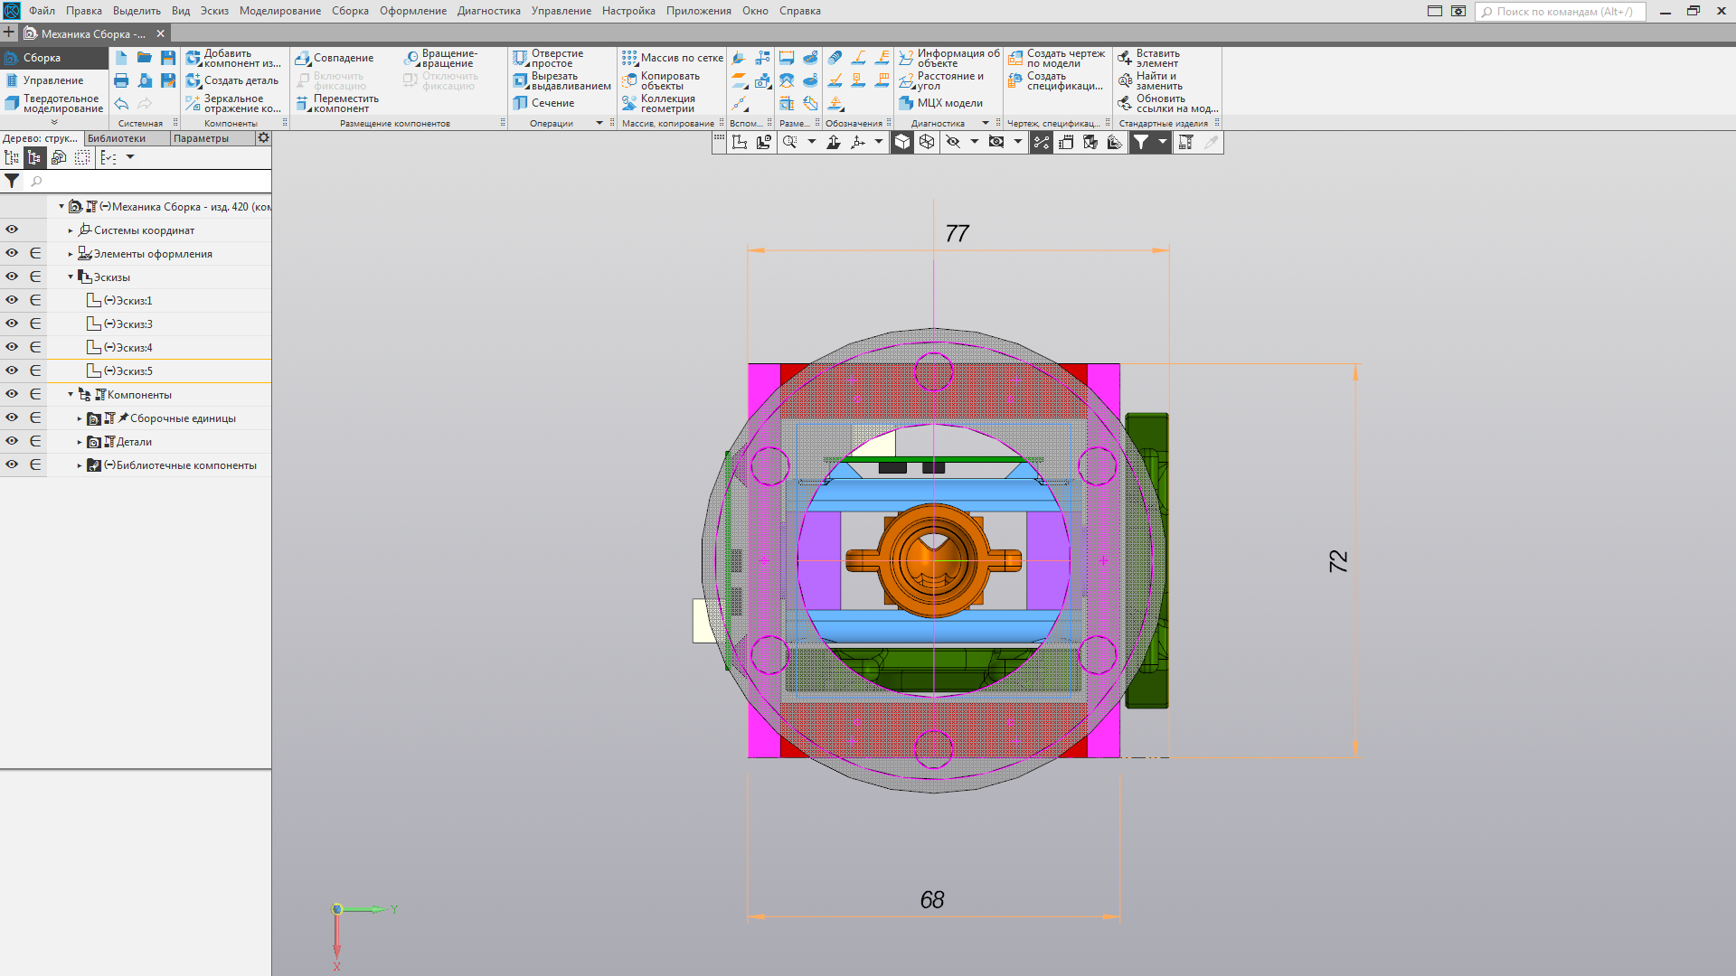
Task: Select the Сечение (Section) tool
Action: click(x=543, y=103)
